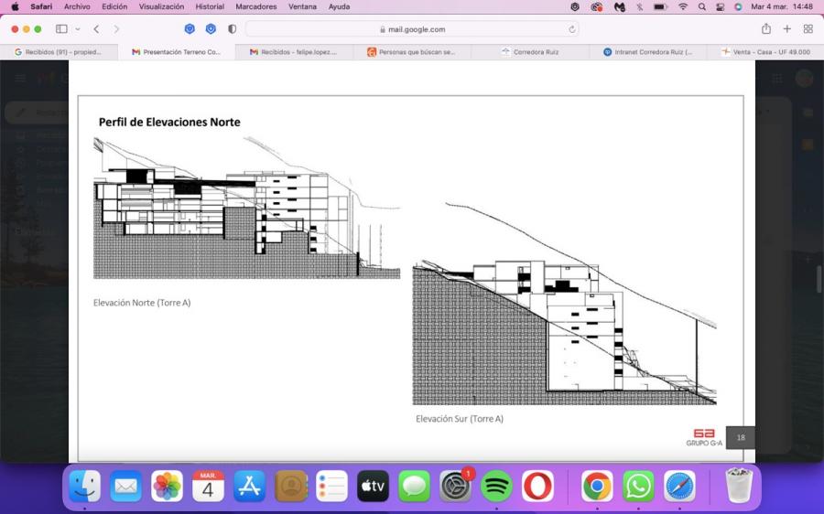Open the Historial menu
The height and width of the screenshot is (514, 824).
pyautogui.click(x=210, y=6)
